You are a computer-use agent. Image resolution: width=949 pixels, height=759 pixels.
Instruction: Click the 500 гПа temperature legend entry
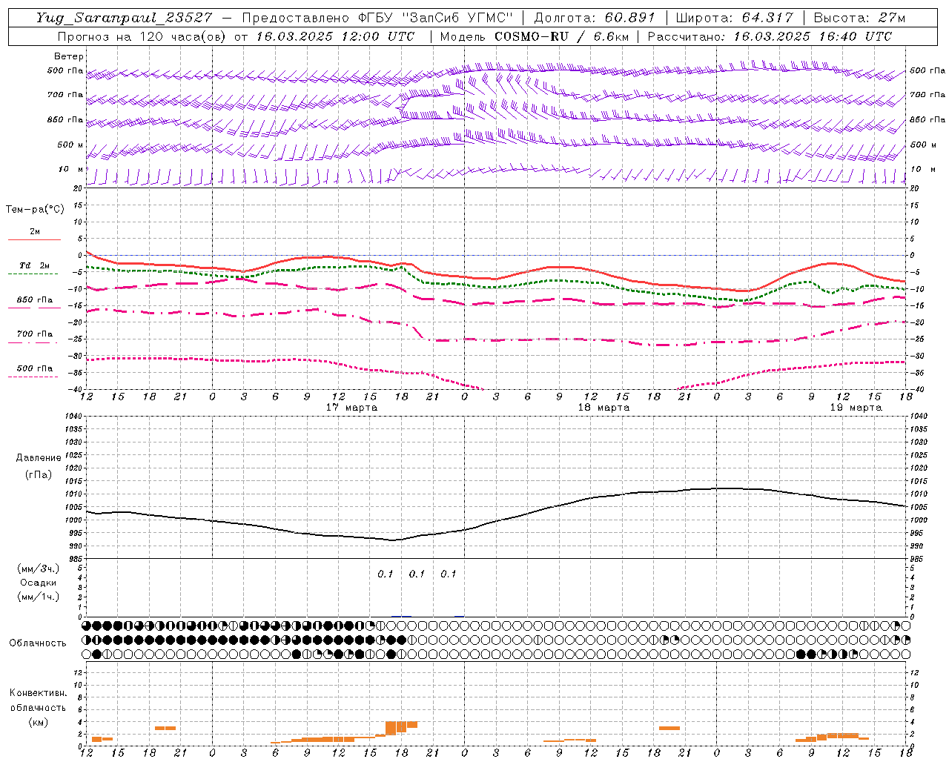tap(34, 368)
